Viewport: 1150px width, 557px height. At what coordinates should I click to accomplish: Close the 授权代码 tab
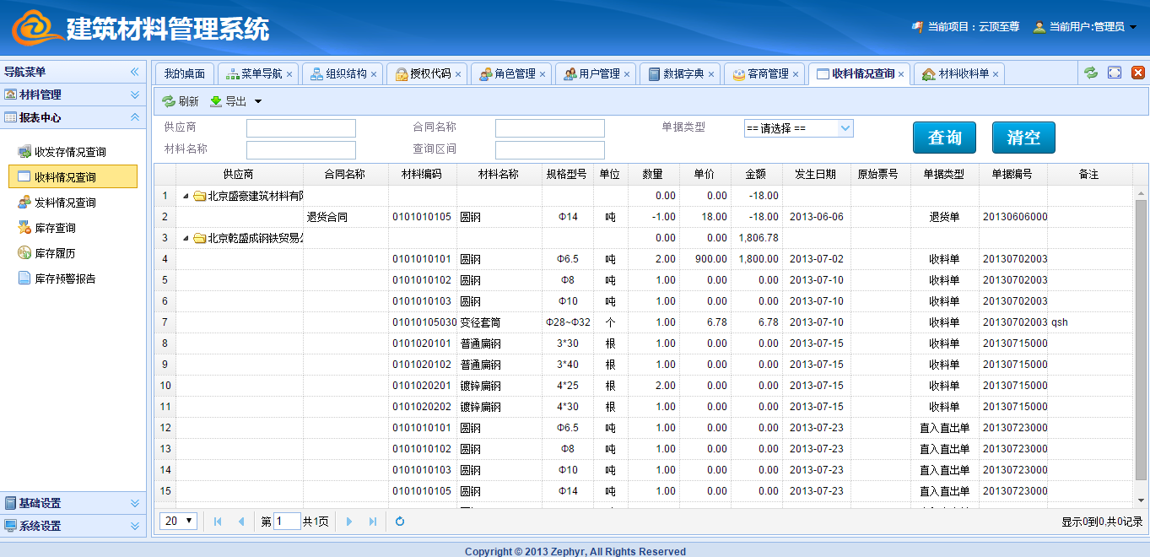coord(458,74)
